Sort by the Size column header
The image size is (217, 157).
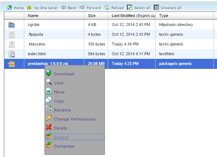[96, 16]
